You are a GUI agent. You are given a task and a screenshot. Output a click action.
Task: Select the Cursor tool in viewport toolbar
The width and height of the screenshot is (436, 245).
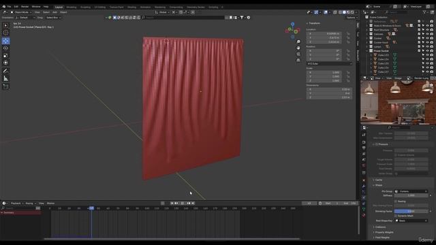pos(5,33)
